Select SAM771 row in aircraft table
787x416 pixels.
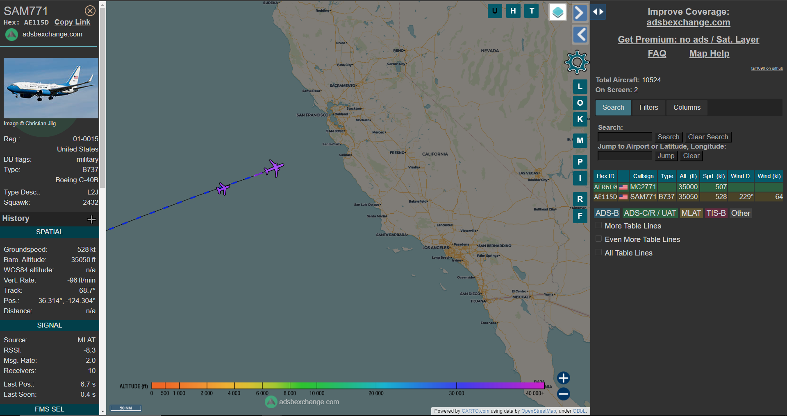tap(688, 197)
